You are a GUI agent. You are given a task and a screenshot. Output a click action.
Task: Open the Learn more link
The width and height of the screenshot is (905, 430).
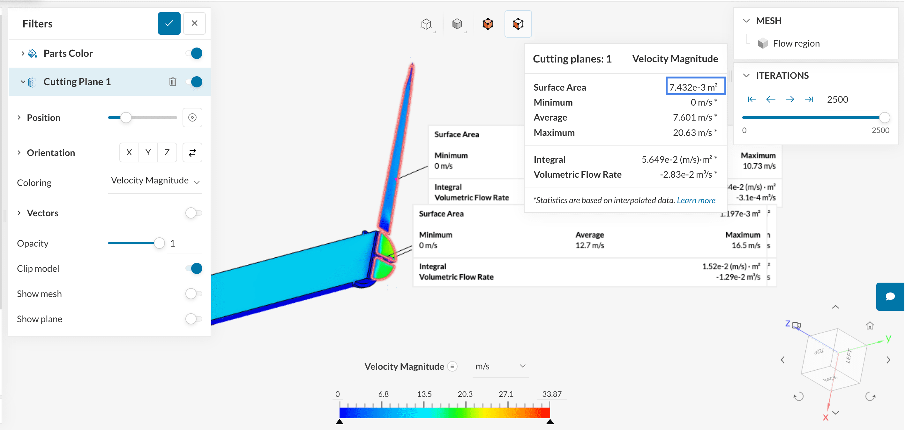click(696, 200)
